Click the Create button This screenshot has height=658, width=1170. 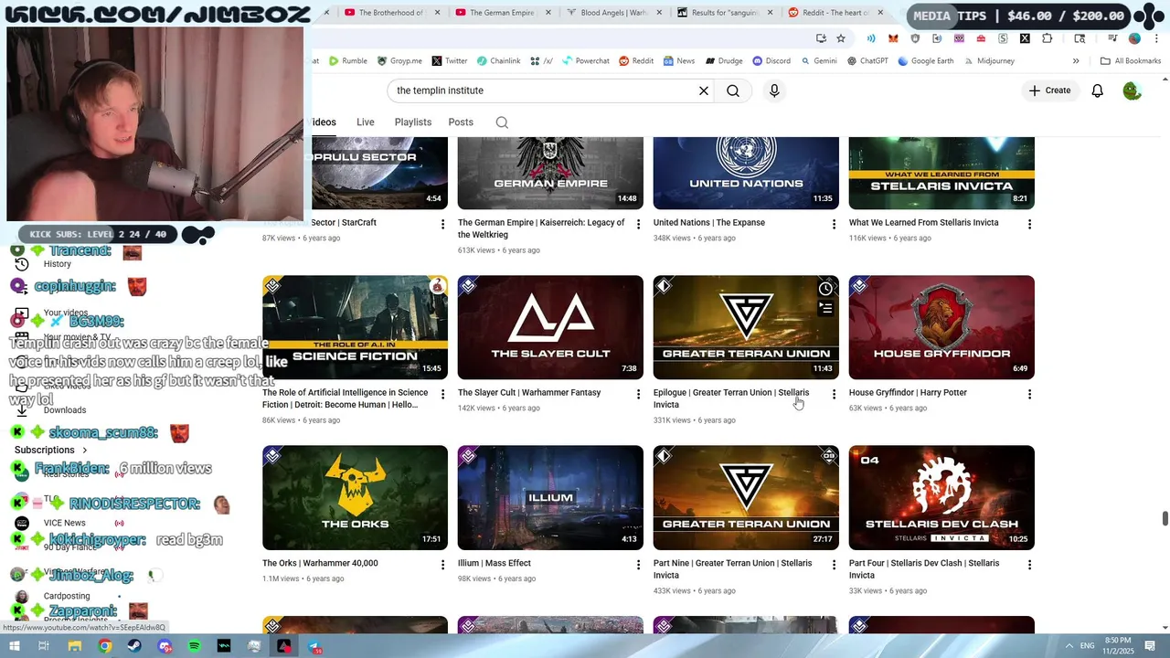(1049, 90)
